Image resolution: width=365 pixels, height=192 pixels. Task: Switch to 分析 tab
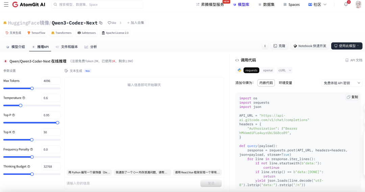[x=91, y=47]
